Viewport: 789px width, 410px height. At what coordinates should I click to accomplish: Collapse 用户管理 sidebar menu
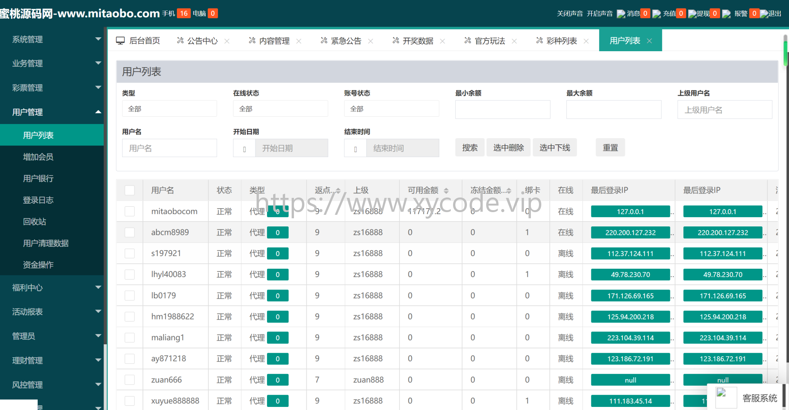pos(52,112)
